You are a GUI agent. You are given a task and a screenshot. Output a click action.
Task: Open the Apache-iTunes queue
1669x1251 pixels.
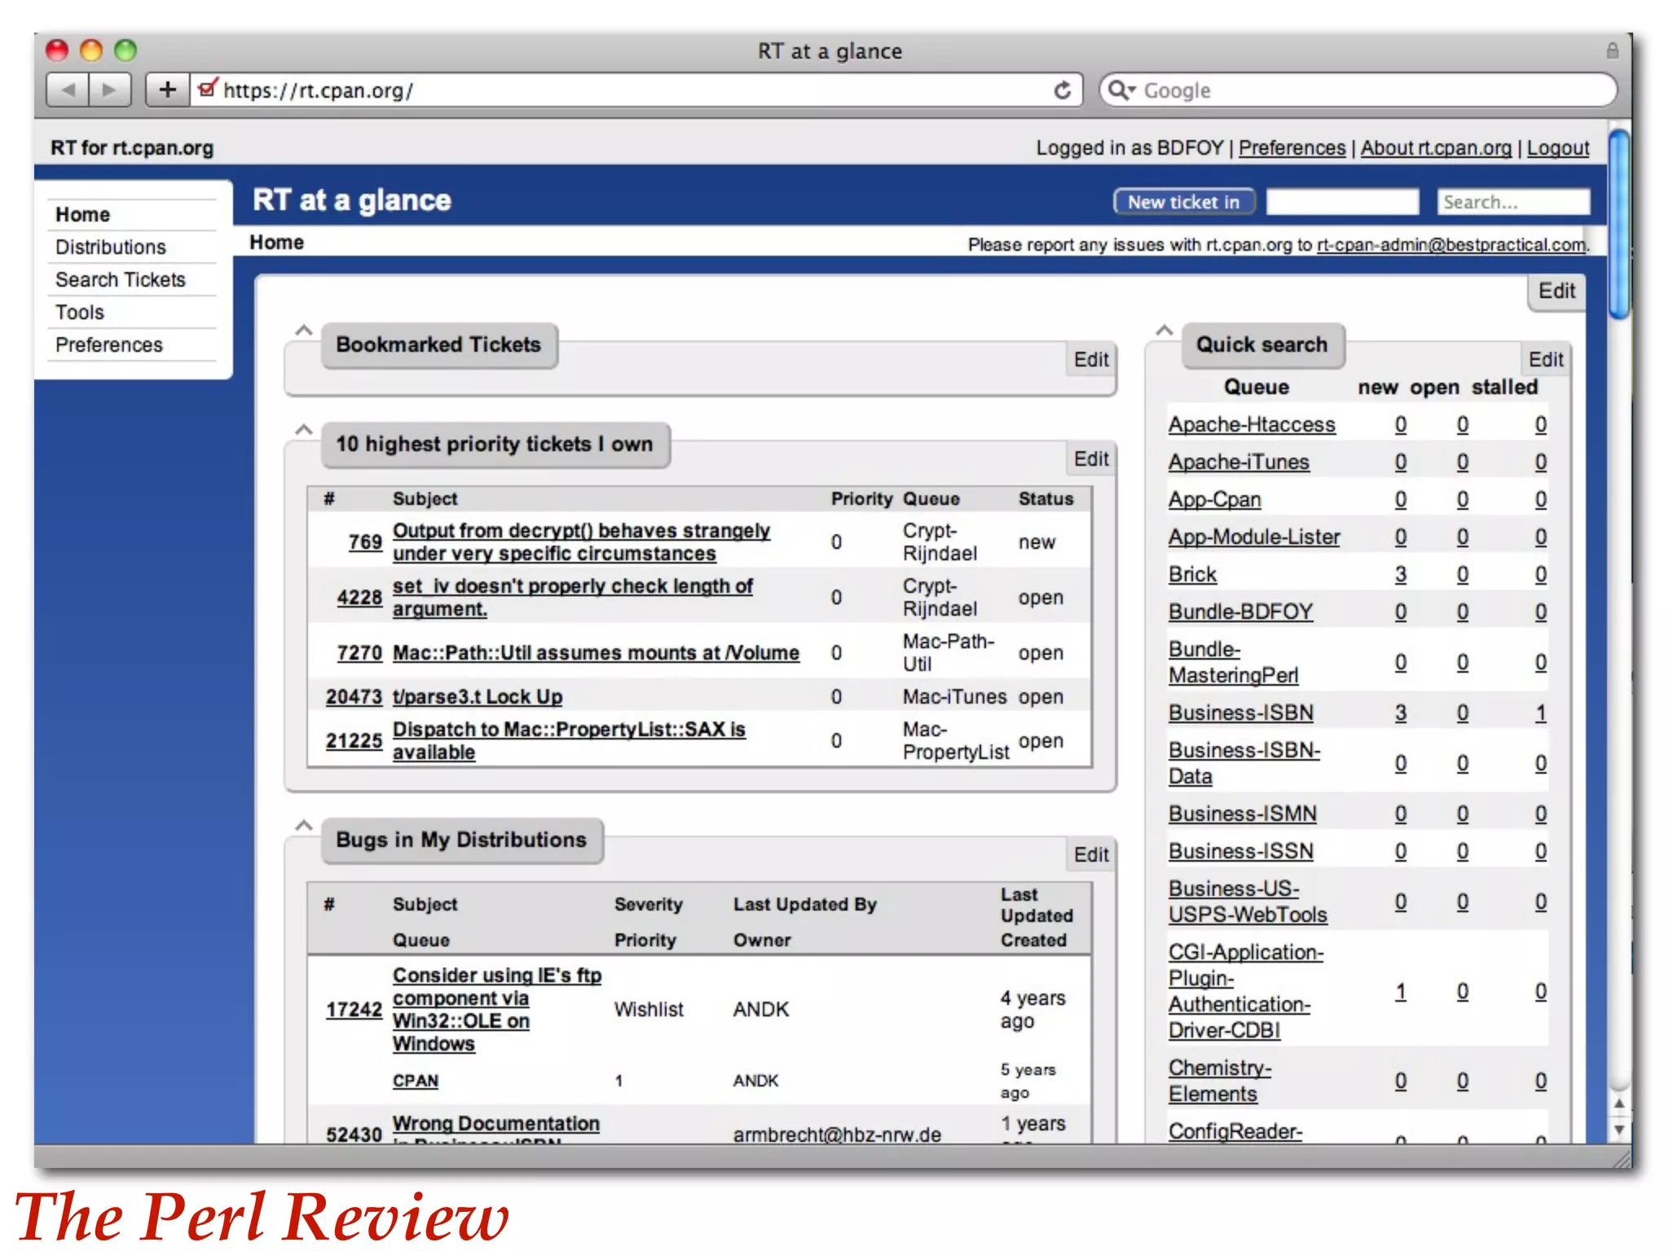[x=1239, y=462]
